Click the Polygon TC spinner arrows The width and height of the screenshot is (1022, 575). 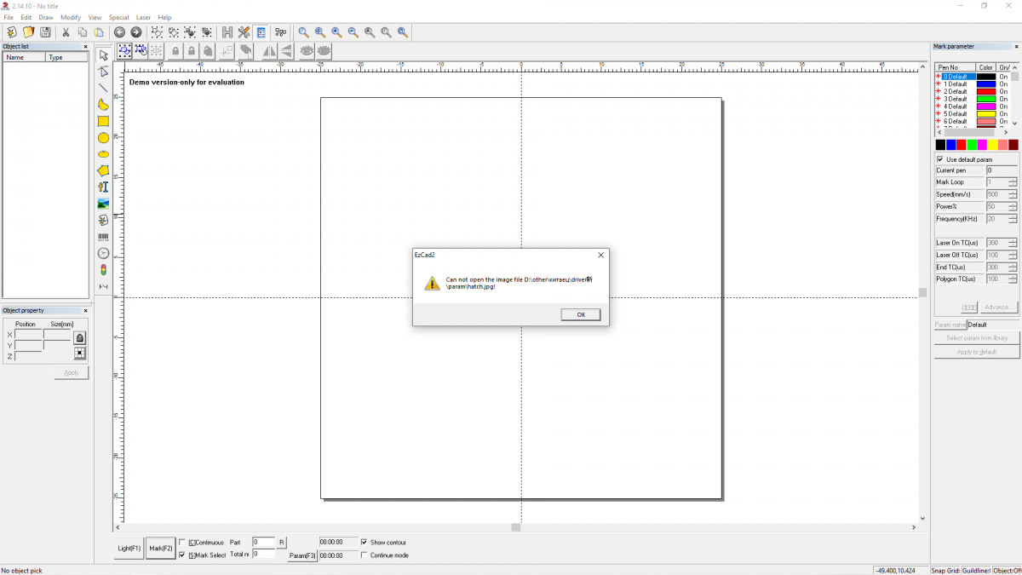pos(1013,279)
